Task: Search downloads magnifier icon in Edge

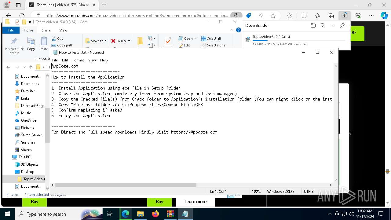Action: pyautogui.click(x=323, y=25)
